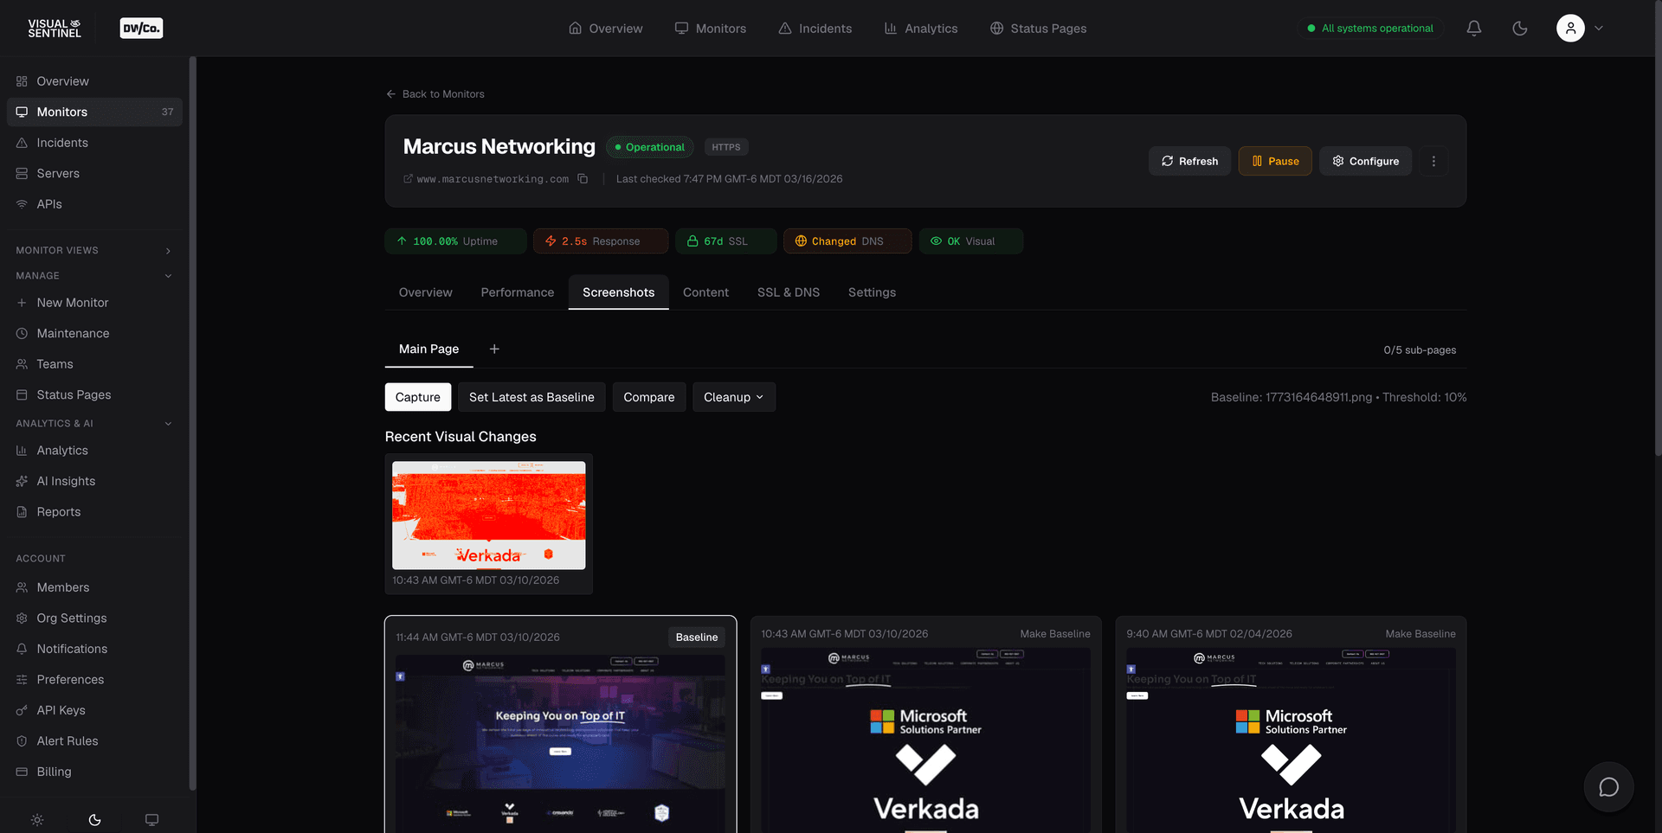Collapse the Manage sidebar section

[x=167, y=275]
